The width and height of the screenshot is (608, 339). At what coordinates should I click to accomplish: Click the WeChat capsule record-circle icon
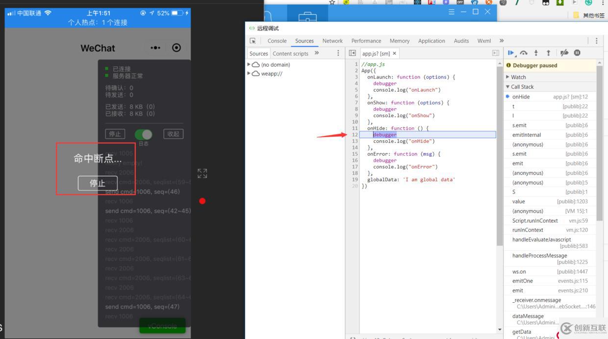coord(177,48)
